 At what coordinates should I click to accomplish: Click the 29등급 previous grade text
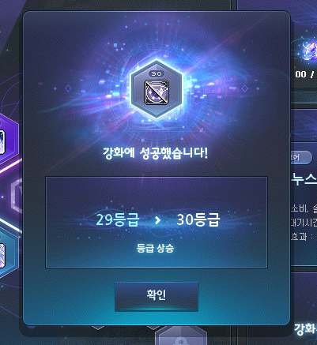pos(117,220)
